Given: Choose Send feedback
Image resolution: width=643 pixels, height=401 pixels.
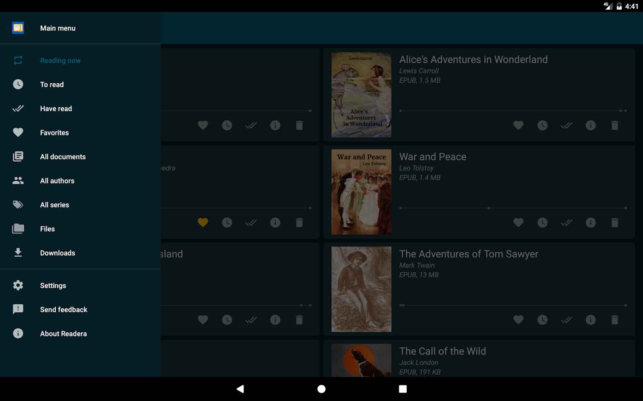Looking at the screenshot, I should (80, 309).
